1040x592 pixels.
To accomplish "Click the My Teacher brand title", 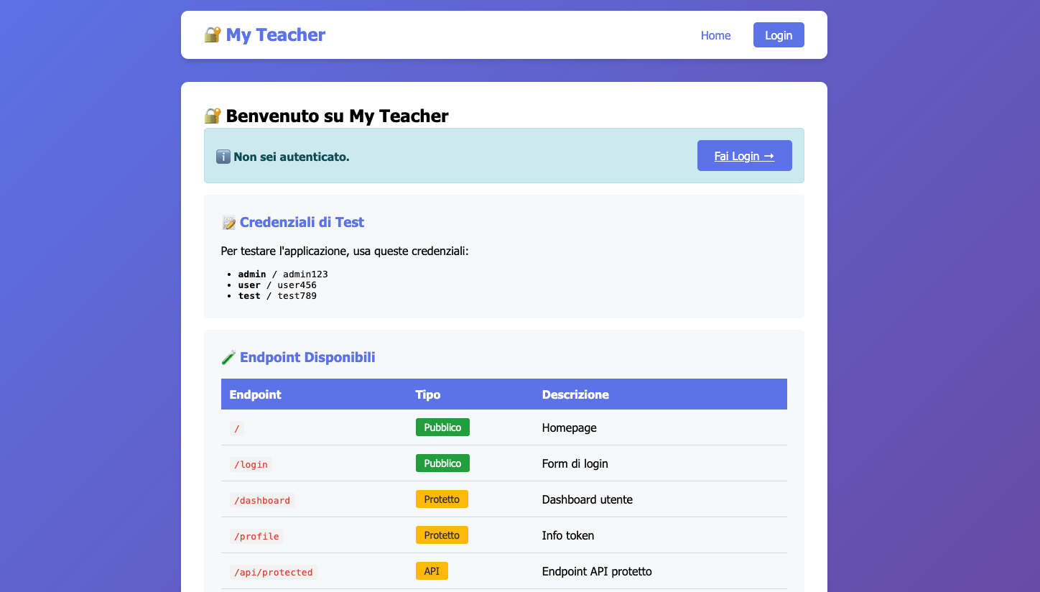I will click(x=275, y=34).
